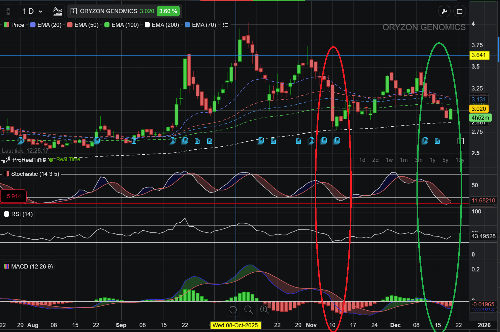
Task: Select the 2d time range
Action: (x=375, y=160)
